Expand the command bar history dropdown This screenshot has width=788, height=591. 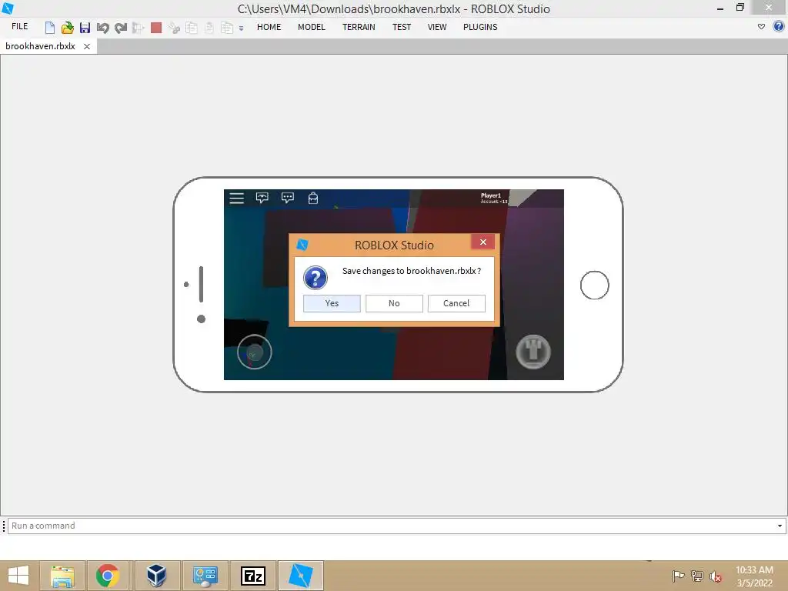click(780, 526)
